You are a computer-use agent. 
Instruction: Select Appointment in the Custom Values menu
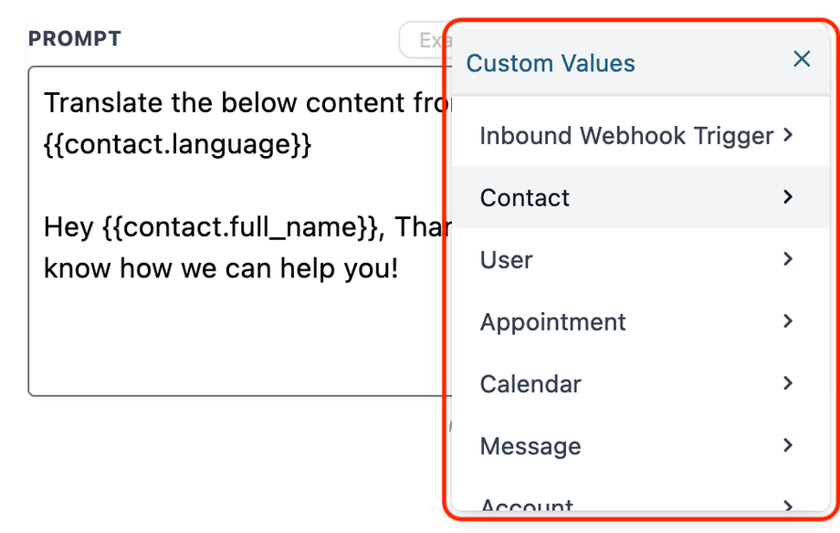pyautogui.click(x=552, y=321)
